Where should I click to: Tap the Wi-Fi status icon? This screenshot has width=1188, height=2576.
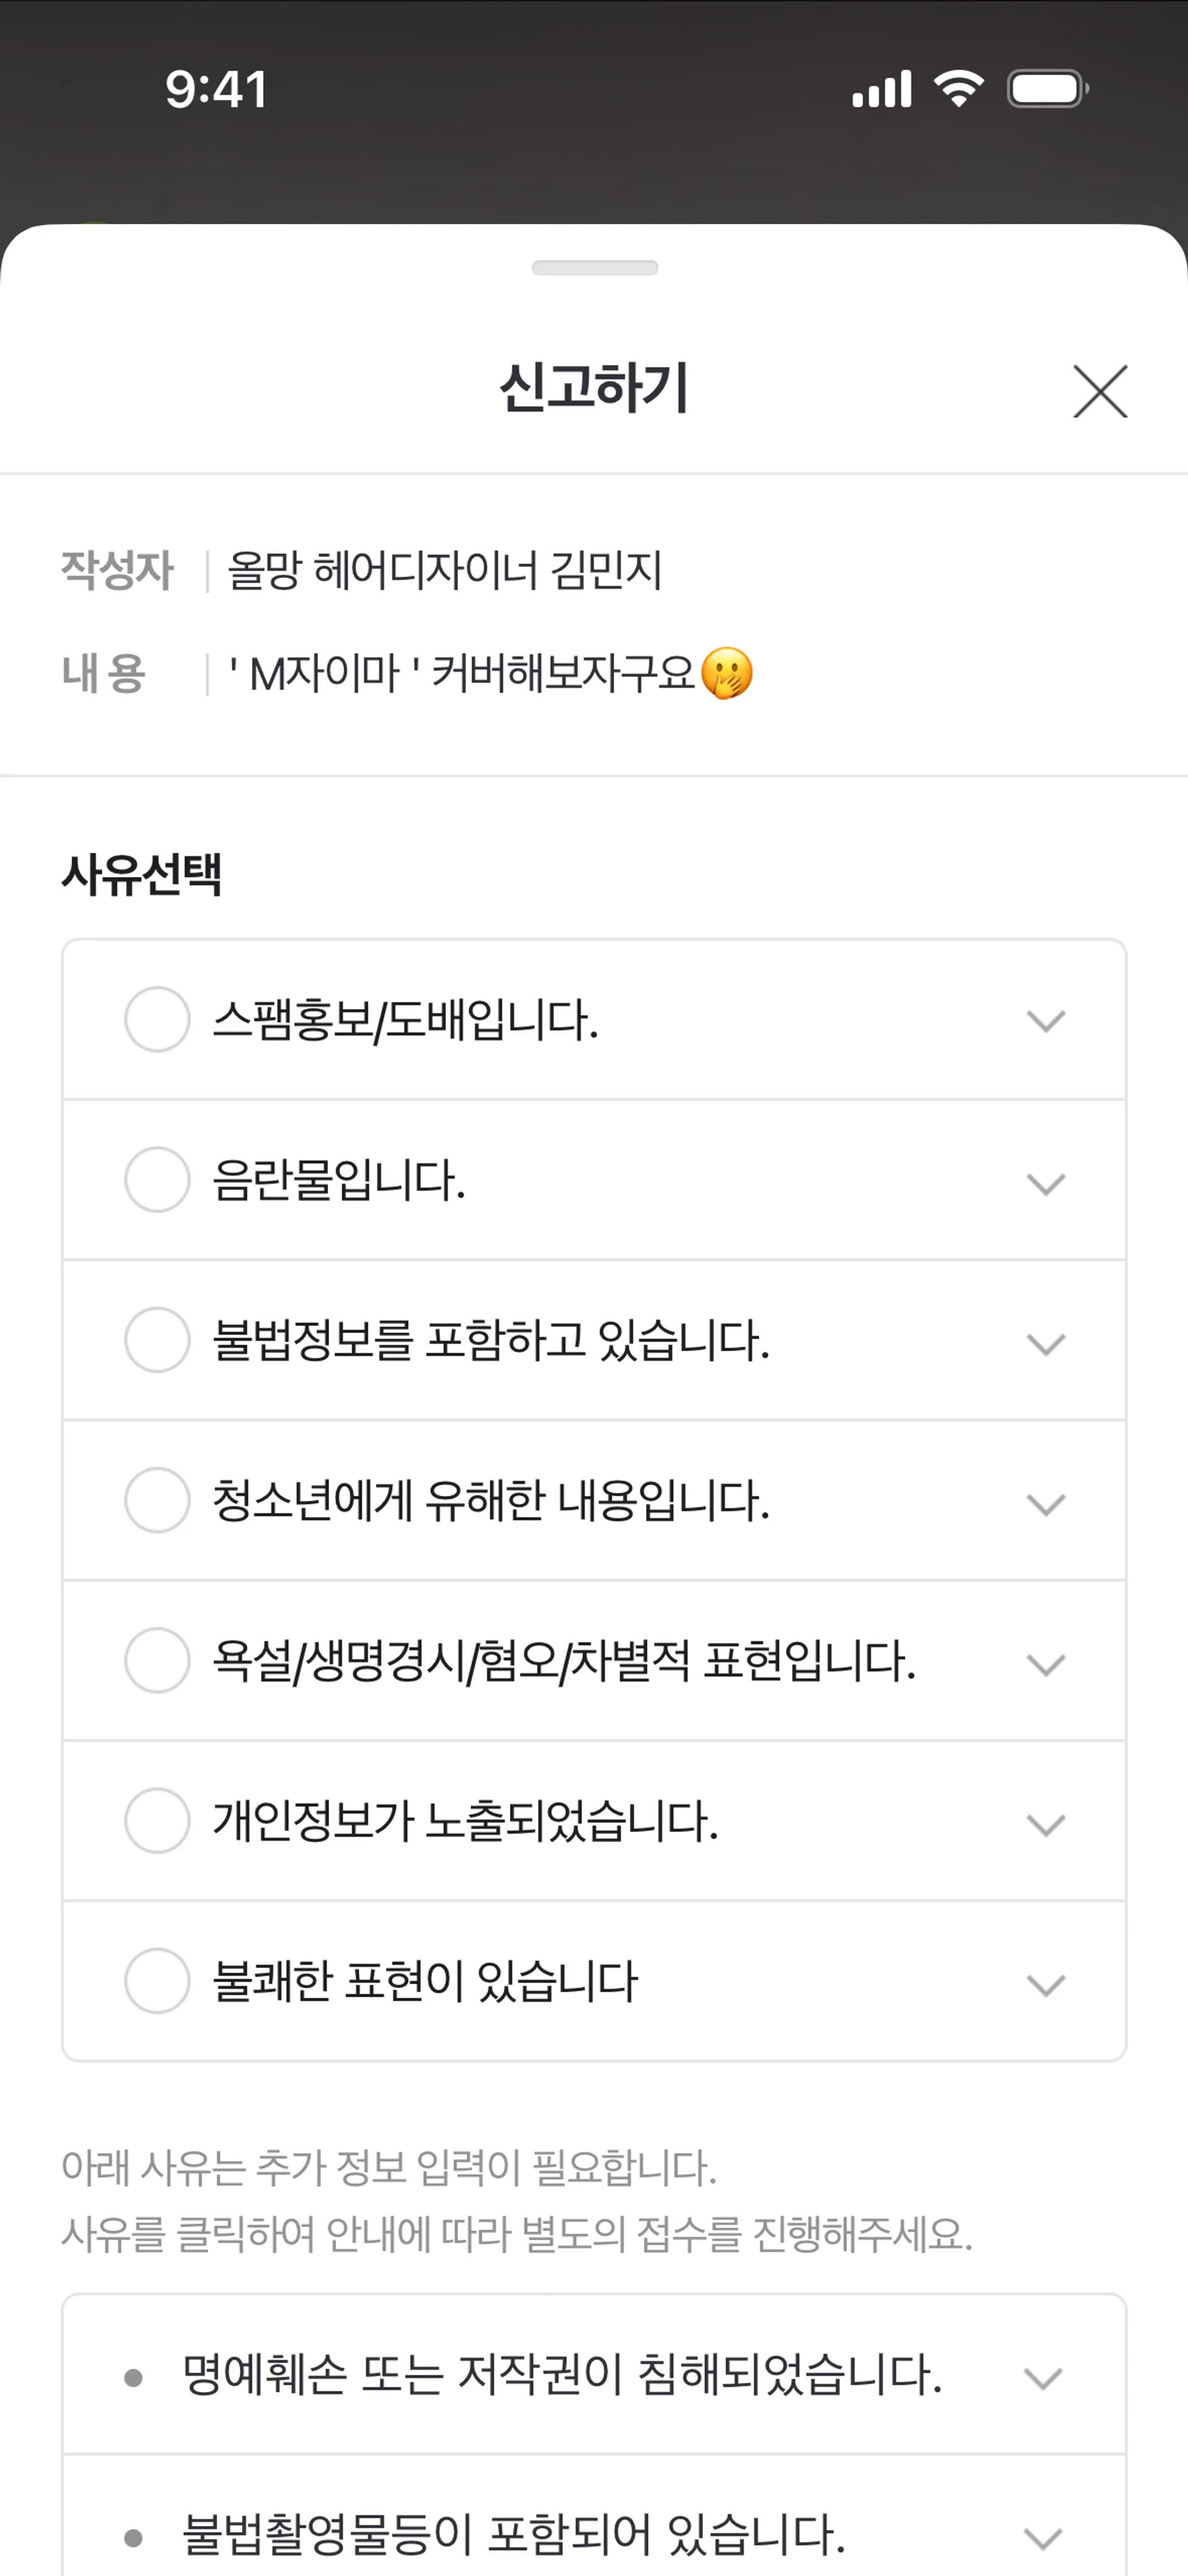point(958,89)
